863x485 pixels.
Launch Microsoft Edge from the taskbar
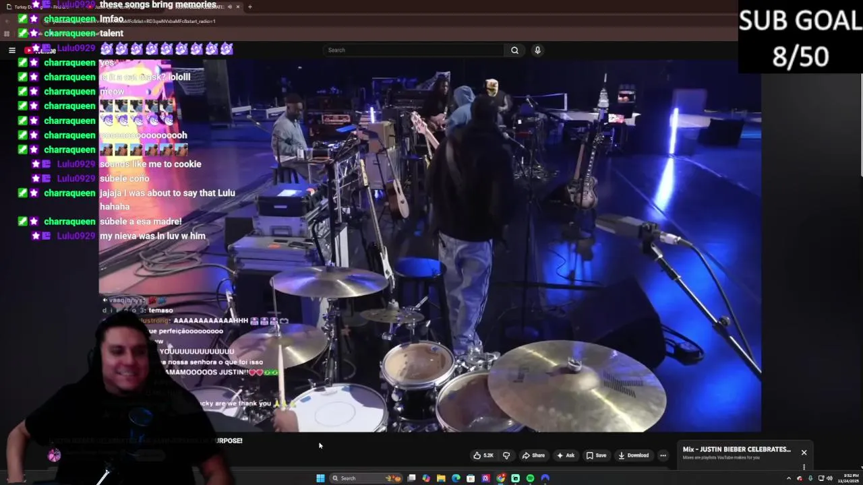[456, 478]
